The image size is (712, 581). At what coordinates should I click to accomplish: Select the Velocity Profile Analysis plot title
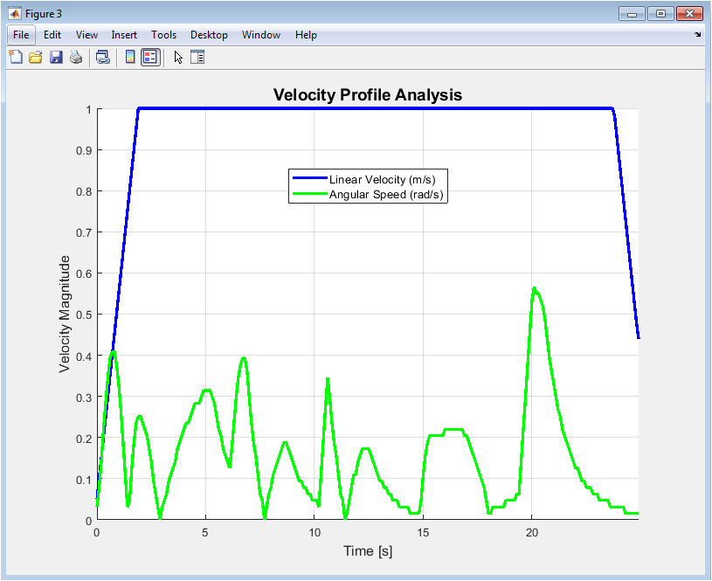(x=367, y=94)
